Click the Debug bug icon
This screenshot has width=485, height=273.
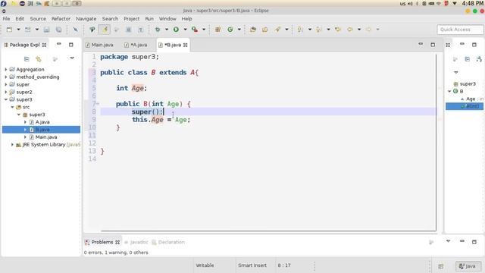pos(158,30)
